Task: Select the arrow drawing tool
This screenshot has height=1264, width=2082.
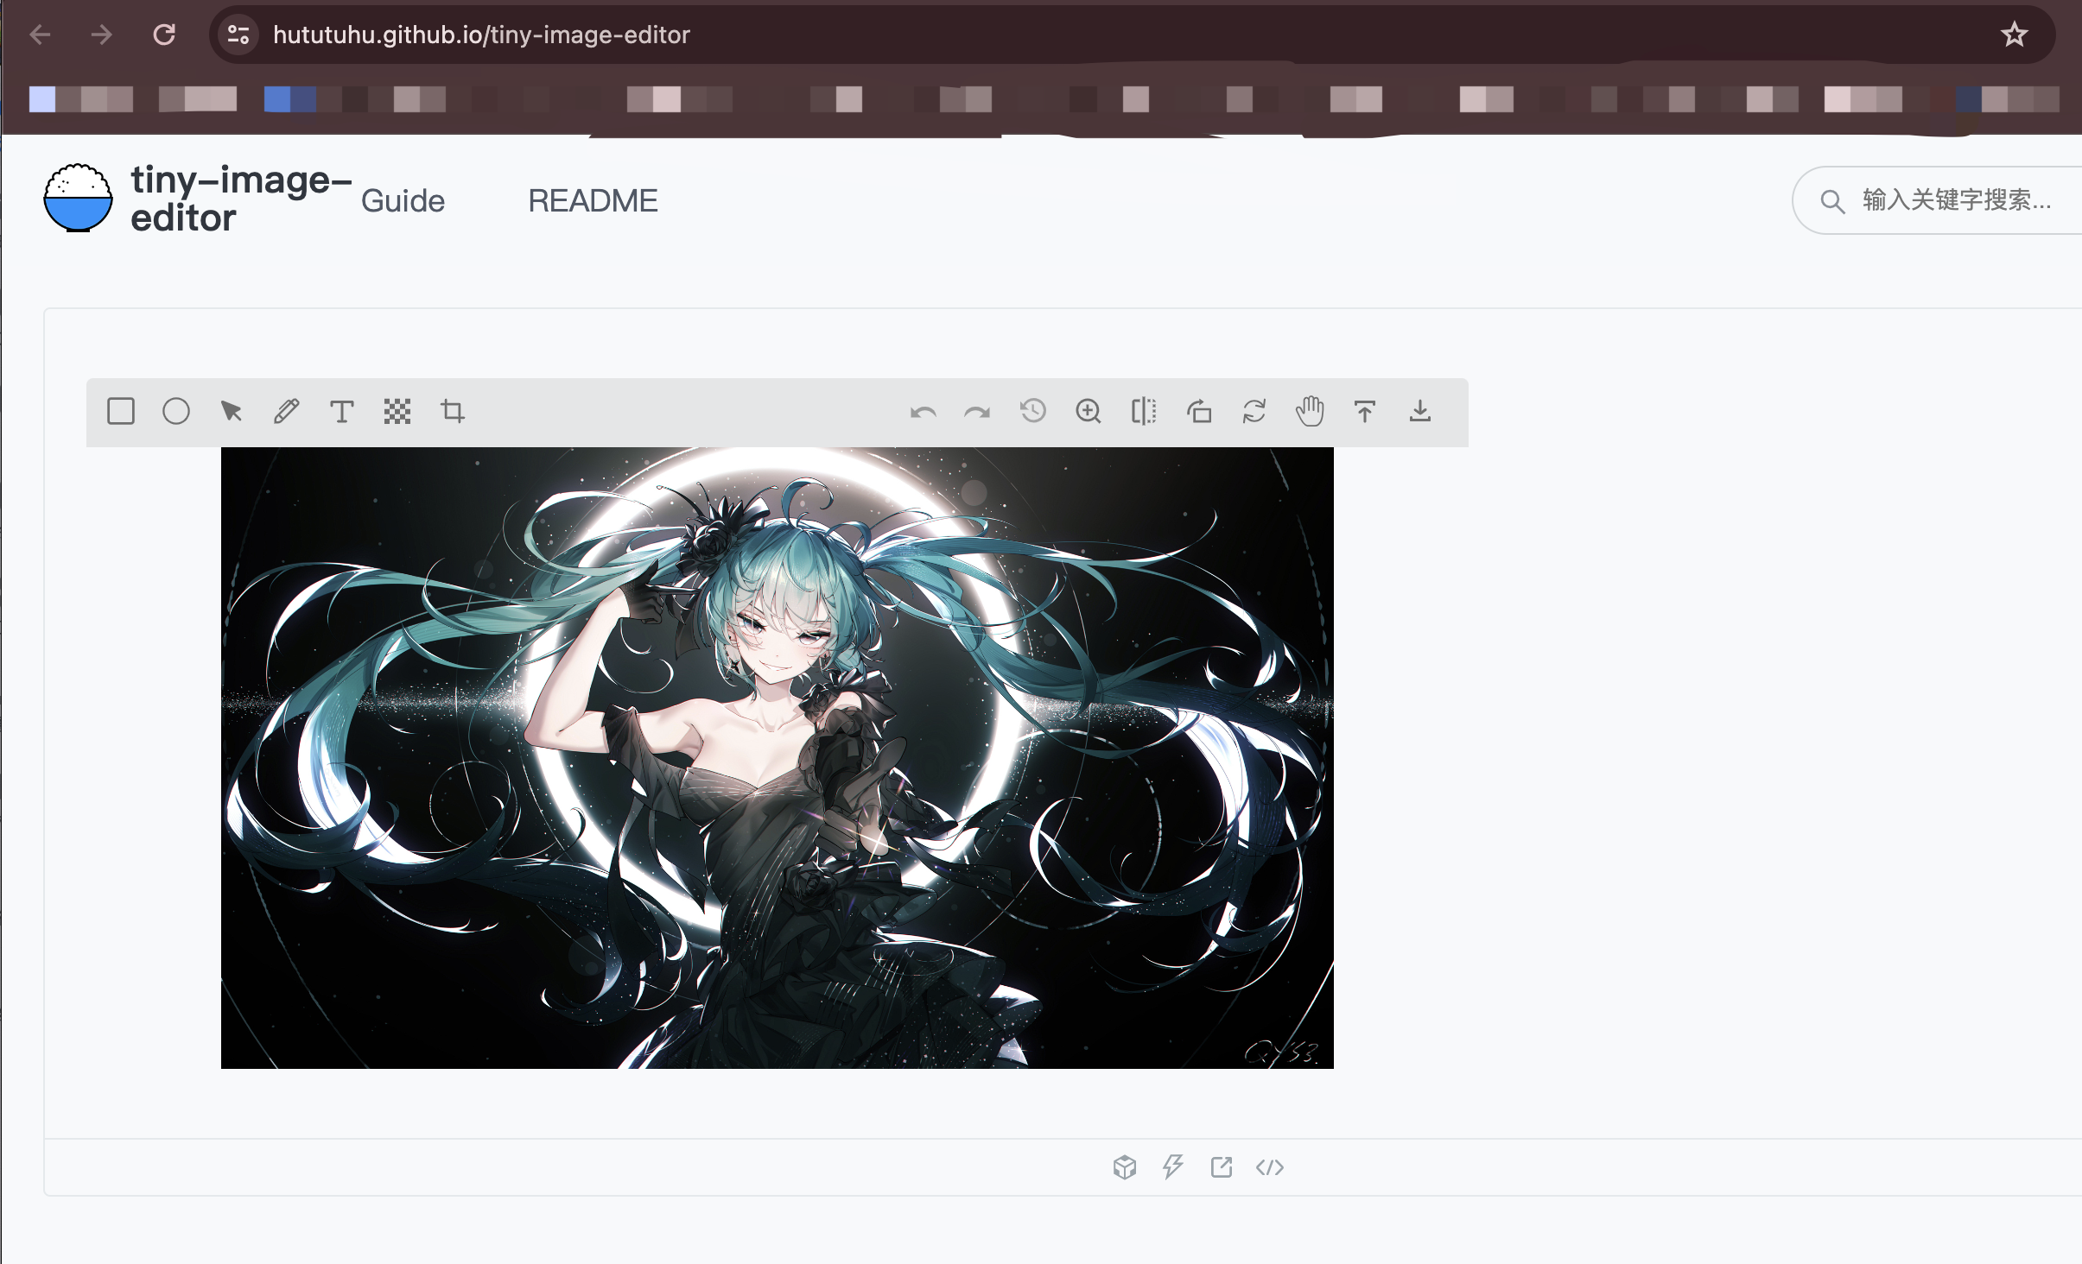Action: pyautogui.click(x=231, y=411)
